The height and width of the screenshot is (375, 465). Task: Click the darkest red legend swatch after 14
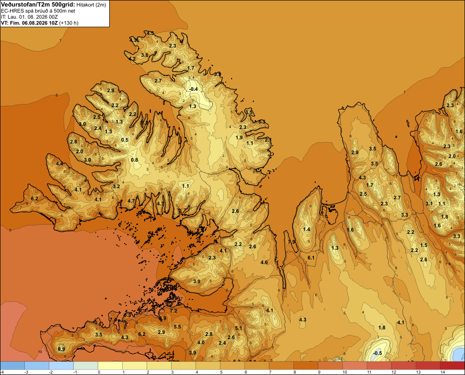452,366
